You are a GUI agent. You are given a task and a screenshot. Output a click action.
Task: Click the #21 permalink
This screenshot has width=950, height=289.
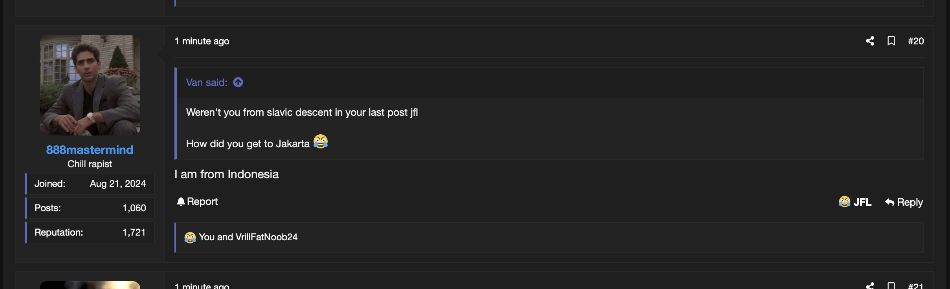pos(916,287)
